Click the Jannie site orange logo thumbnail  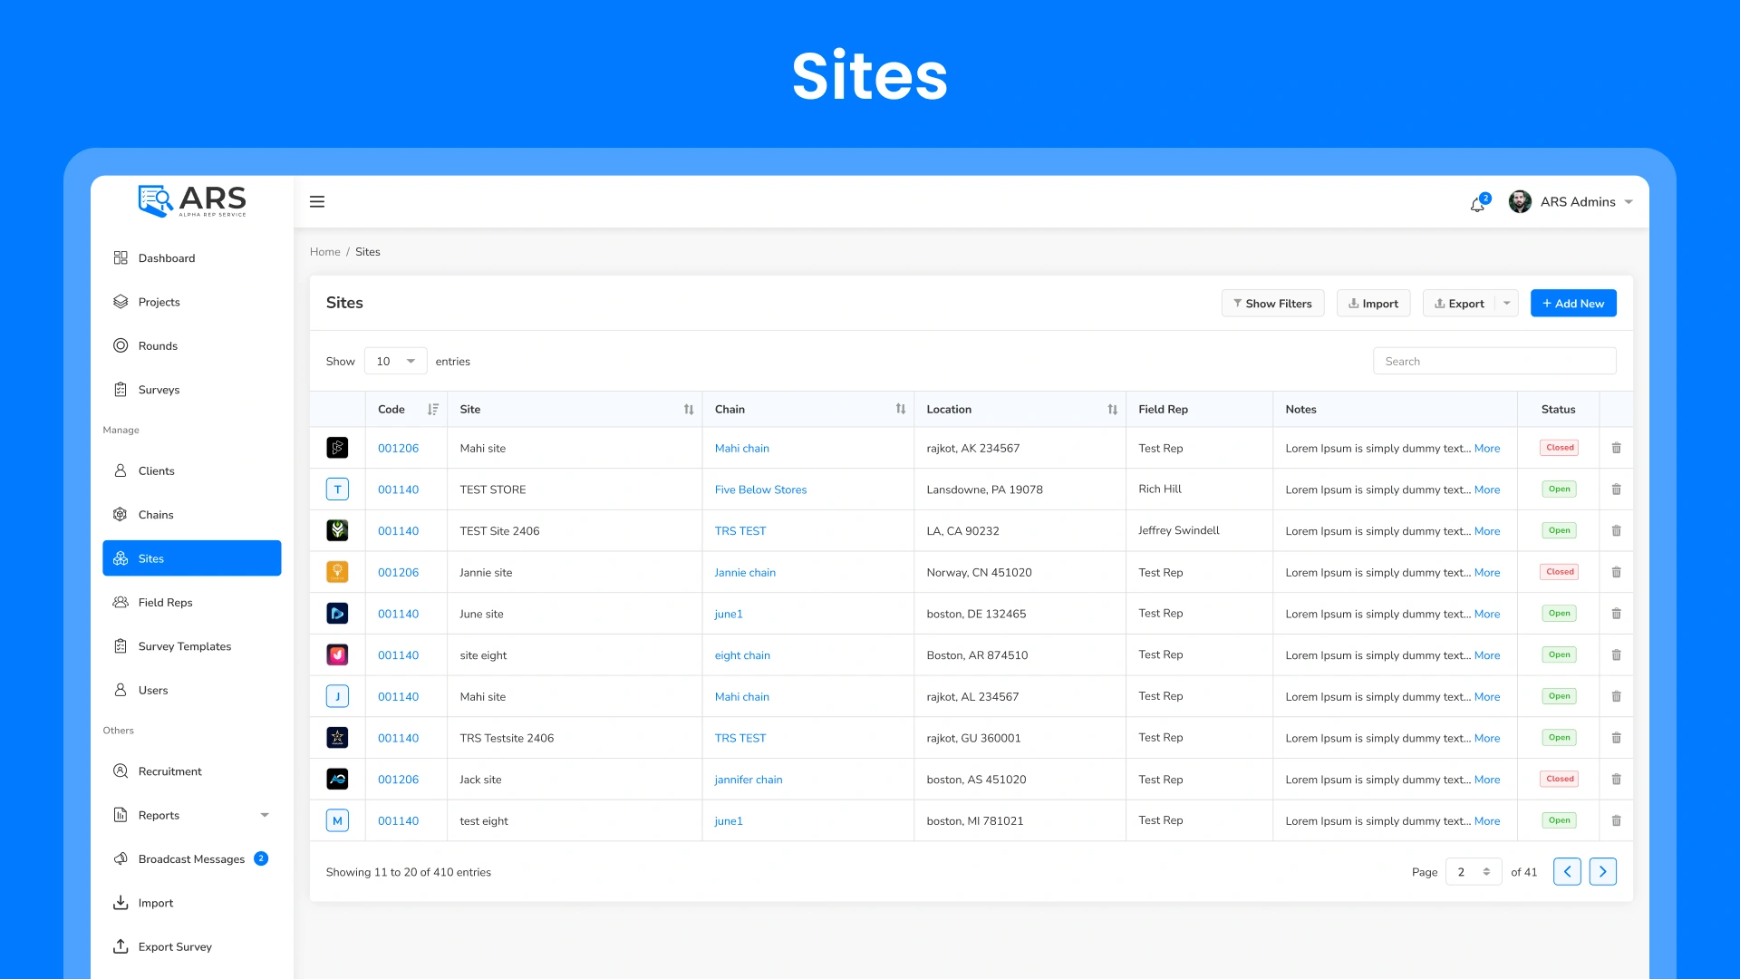(x=337, y=572)
